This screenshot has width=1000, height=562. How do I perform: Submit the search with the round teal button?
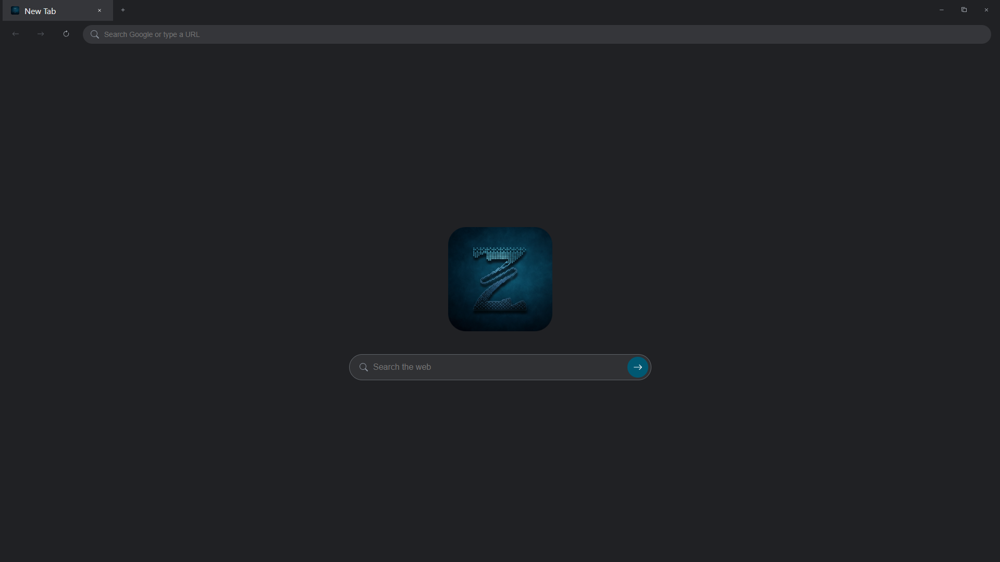pyautogui.click(x=638, y=367)
